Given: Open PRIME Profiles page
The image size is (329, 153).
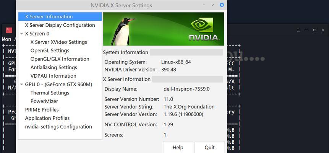Looking at the screenshot, I should (42, 110).
